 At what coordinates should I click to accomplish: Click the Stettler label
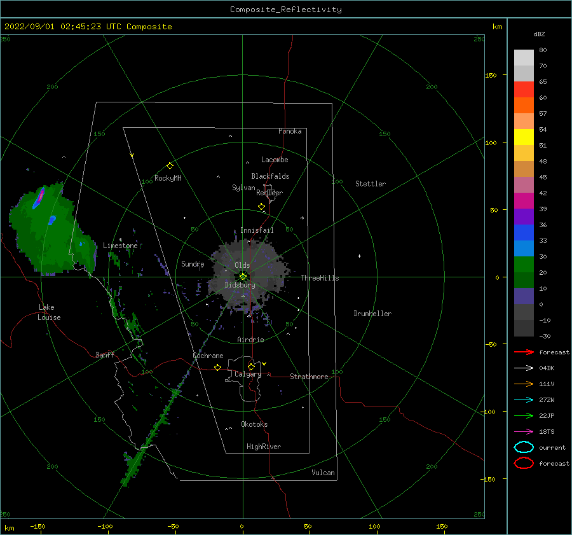371,184
